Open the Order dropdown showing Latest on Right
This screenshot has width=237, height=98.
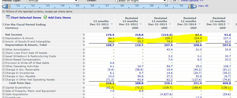coord(141,1)
